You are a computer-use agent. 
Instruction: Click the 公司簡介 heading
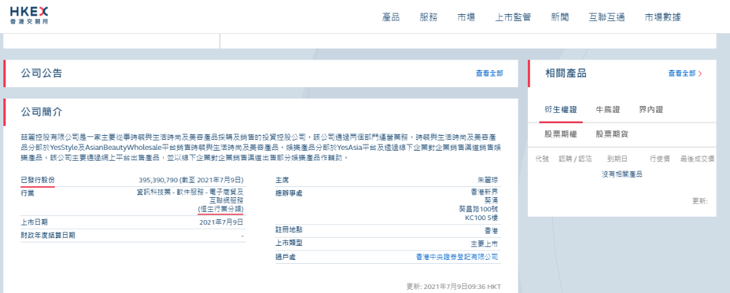coord(41,112)
